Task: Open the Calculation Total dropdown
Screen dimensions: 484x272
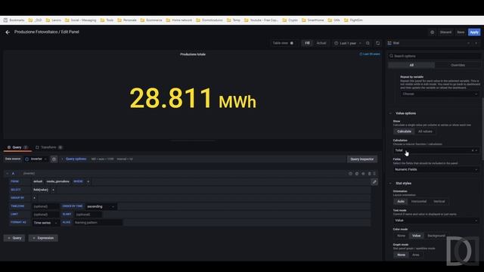Action: pyautogui.click(x=436, y=150)
